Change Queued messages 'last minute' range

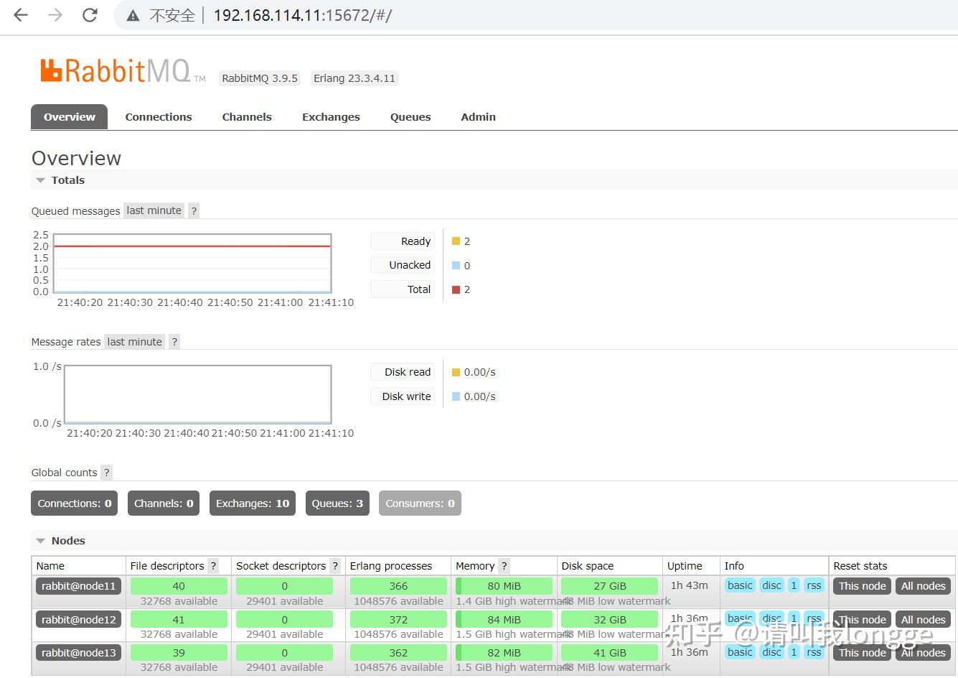[154, 210]
